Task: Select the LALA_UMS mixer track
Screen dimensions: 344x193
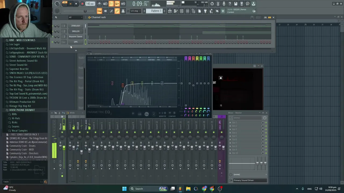Action: pos(220,125)
